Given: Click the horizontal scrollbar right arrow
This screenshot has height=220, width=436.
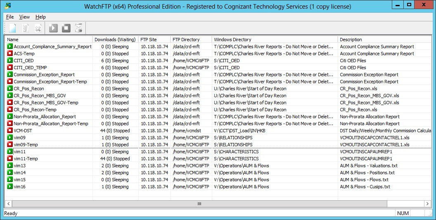Looking at the screenshot, I should [427, 204].
